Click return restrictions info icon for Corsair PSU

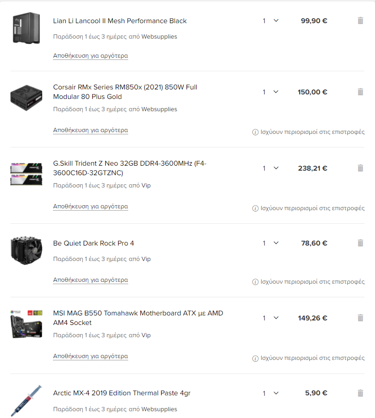tap(255, 132)
